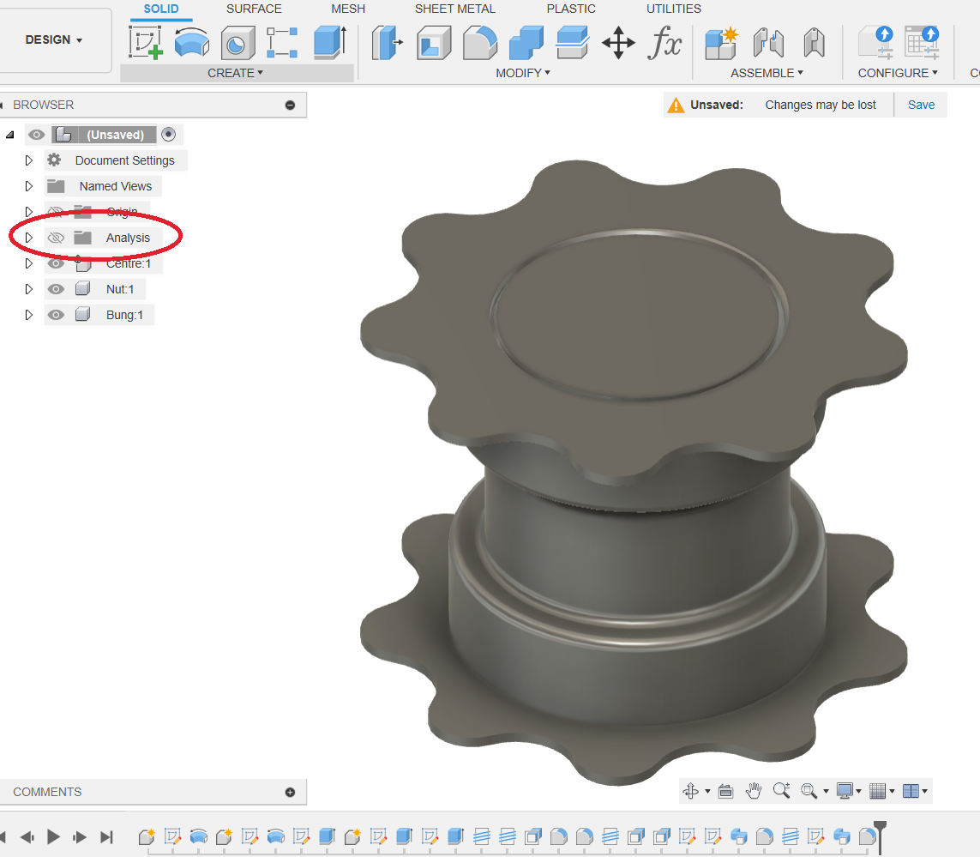Click the Save link in unsaved warning
980x857 pixels.
coord(921,105)
